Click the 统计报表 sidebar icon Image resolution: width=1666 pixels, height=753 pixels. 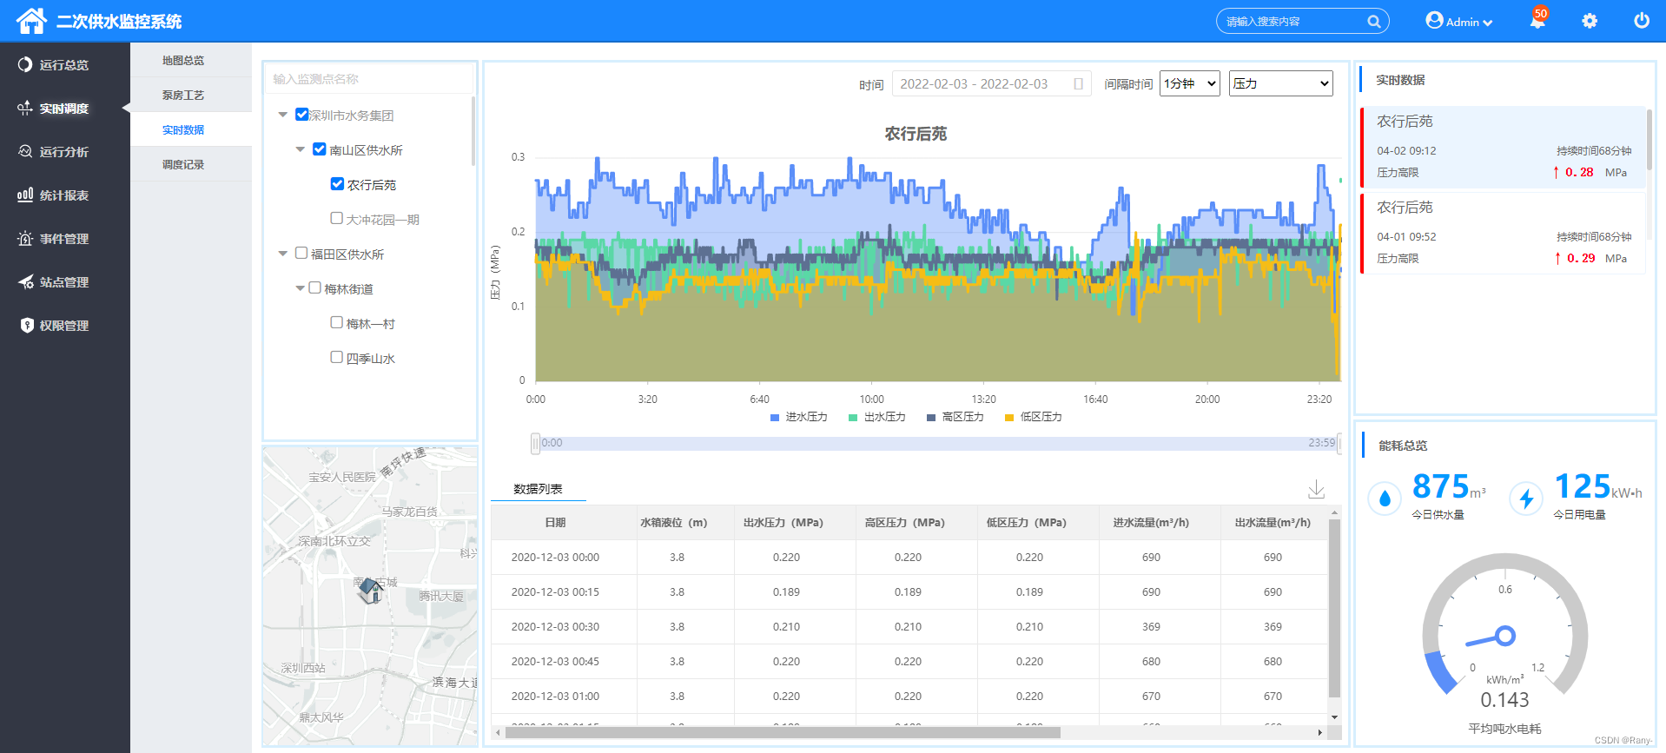25,195
